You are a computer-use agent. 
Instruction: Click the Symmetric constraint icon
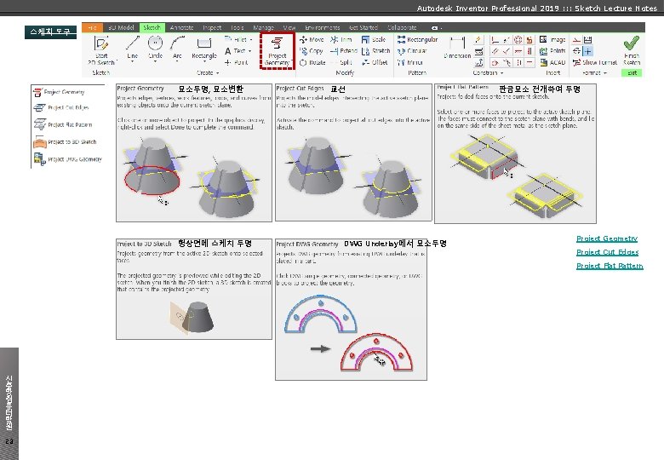[518, 62]
